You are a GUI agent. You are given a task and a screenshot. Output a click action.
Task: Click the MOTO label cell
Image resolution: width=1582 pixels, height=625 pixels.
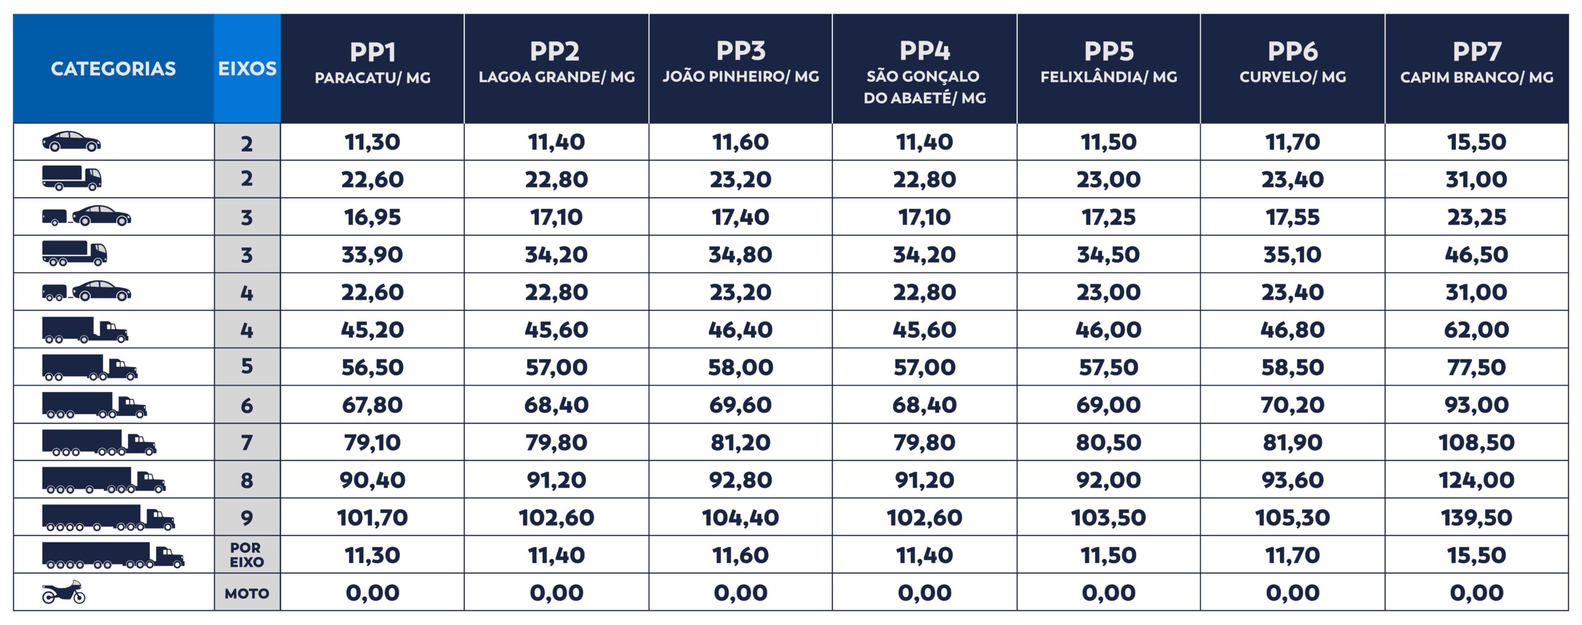tap(247, 593)
